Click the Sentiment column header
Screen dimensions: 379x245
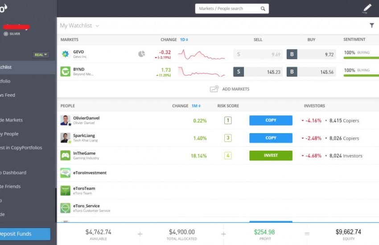click(354, 39)
